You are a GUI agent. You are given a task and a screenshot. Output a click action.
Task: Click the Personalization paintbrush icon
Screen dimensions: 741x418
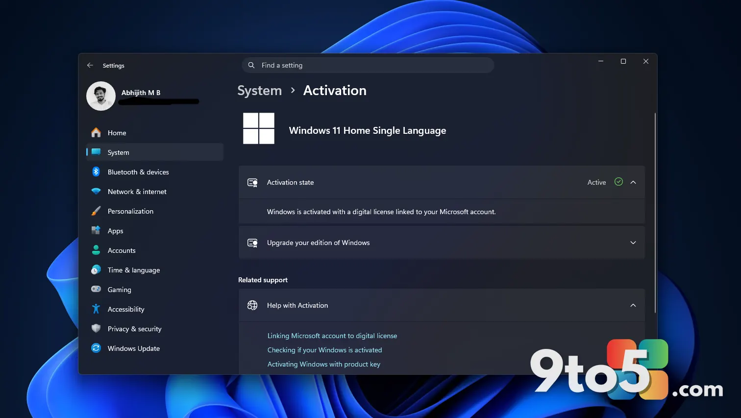[x=96, y=211]
